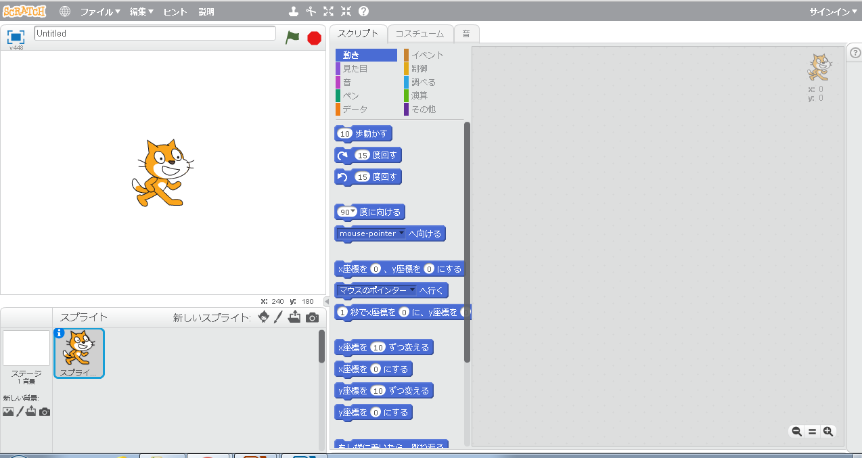
Task: Open the サインイン dropdown
Action: pyautogui.click(x=833, y=12)
